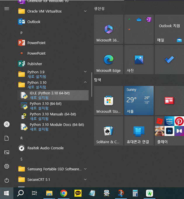Open Task View on the taskbar
The image size is (184, 199).
pyautogui.click(x=34, y=193)
